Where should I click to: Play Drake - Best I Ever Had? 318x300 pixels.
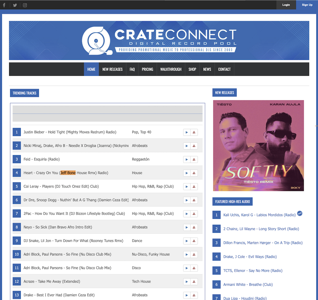(187, 295)
